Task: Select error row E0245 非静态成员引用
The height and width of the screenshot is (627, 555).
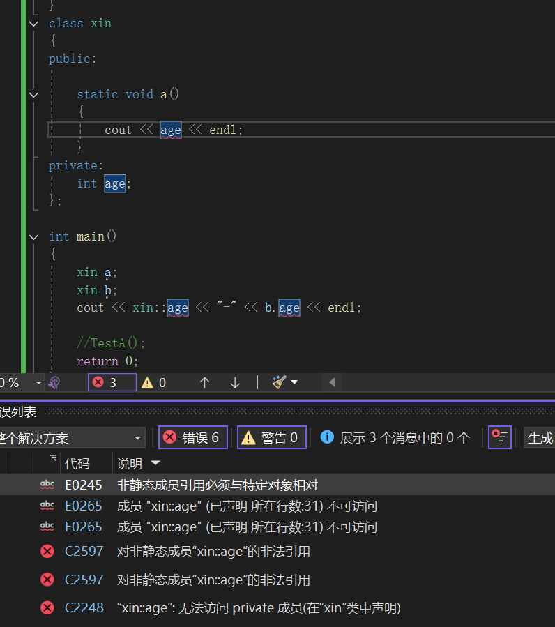Action: [x=277, y=485]
